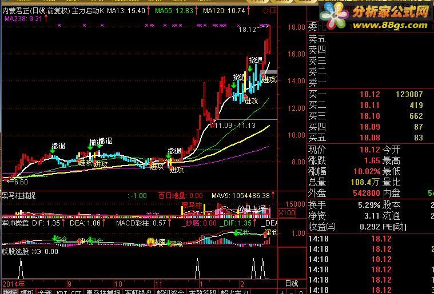
Task: Click the 卖五 order book label
Action: pos(317,39)
